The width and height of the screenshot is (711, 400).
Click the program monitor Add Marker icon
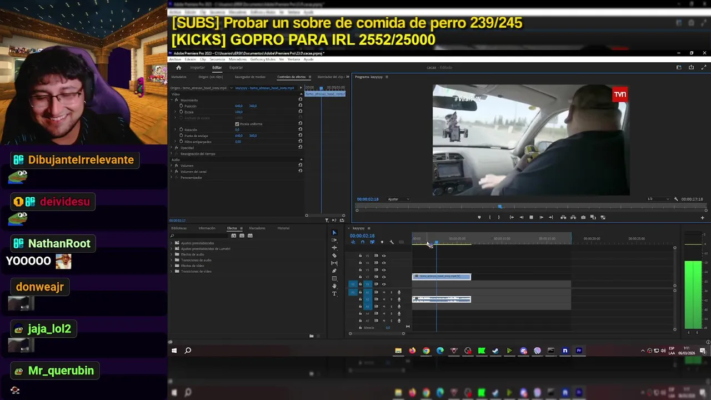tap(479, 217)
